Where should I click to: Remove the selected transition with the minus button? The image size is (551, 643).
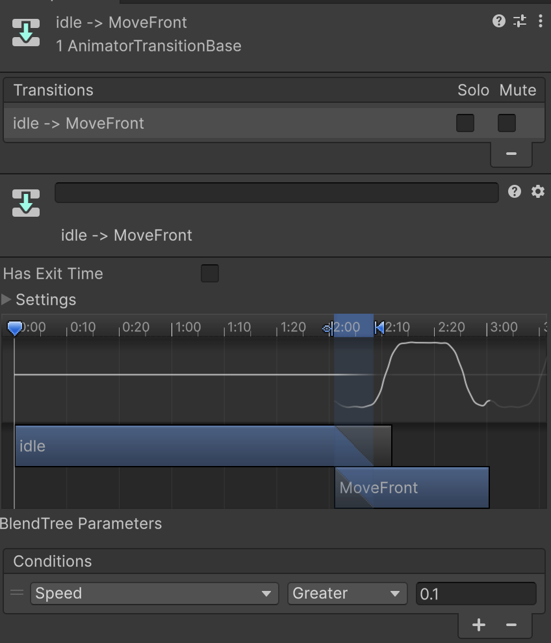pyautogui.click(x=511, y=154)
